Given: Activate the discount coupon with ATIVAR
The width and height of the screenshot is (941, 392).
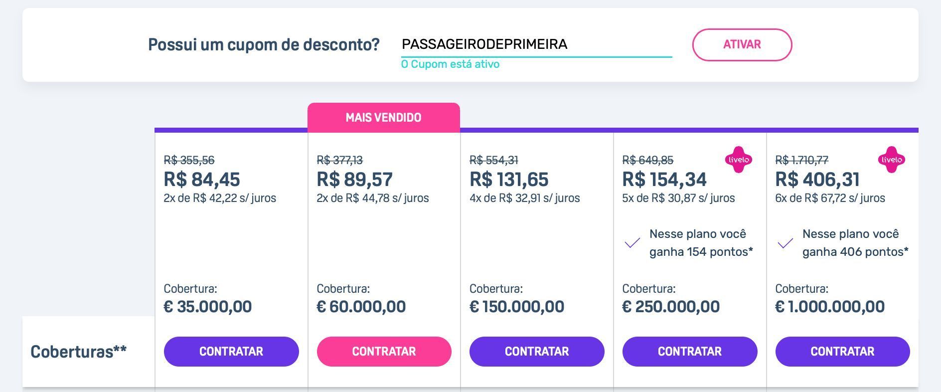Looking at the screenshot, I should coord(742,45).
